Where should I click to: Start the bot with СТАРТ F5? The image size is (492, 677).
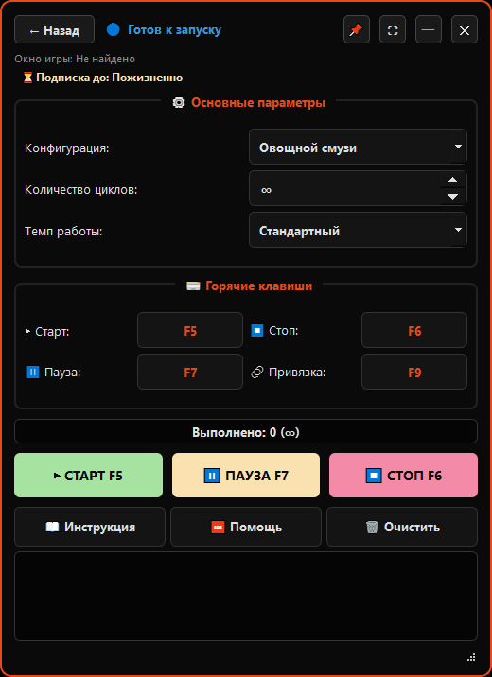[89, 475]
